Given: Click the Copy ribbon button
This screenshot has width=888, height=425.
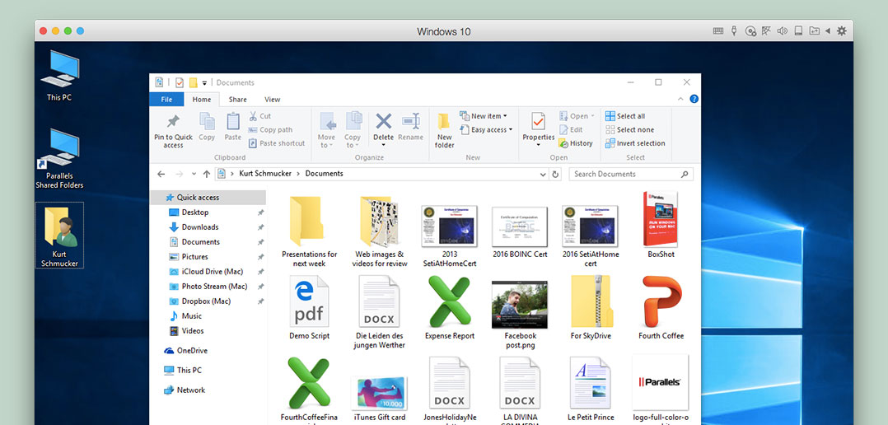Looking at the screenshot, I should click(207, 127).
